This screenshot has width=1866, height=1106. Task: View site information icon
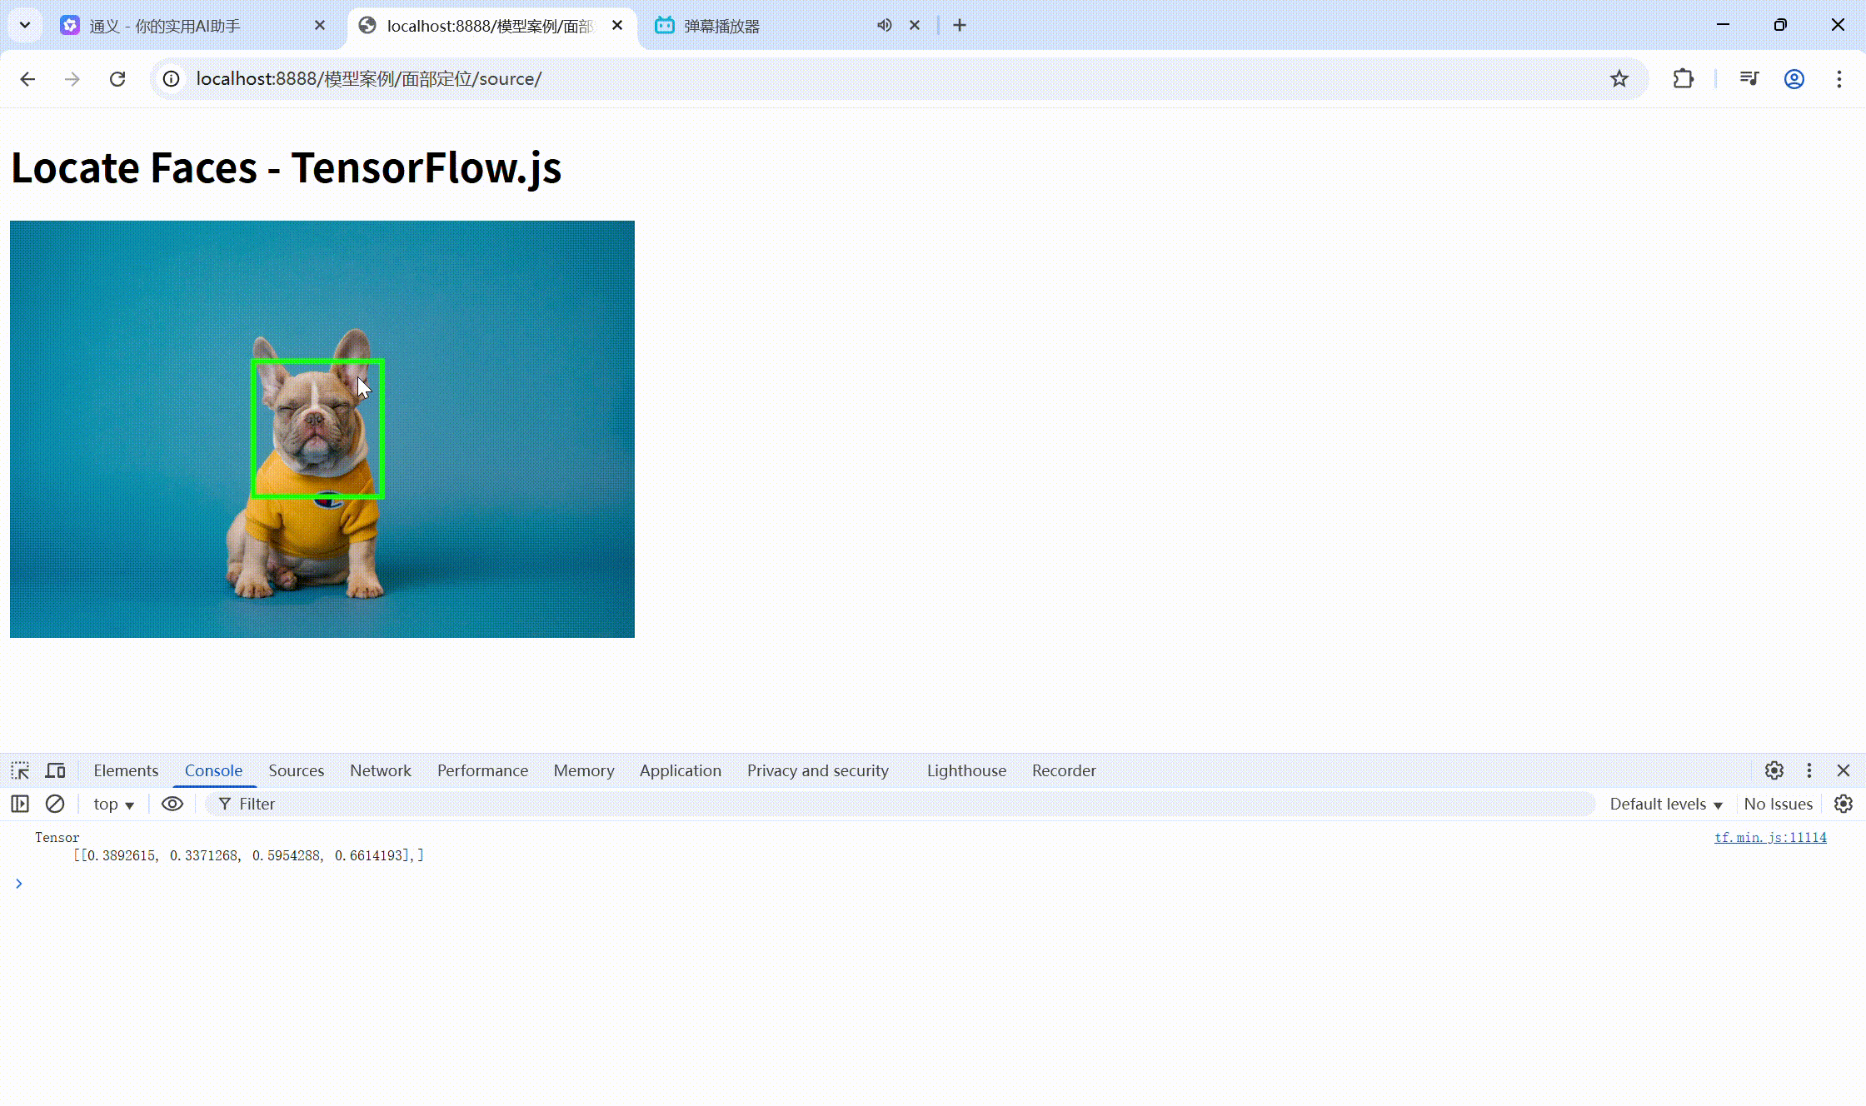tap(171, 79)
